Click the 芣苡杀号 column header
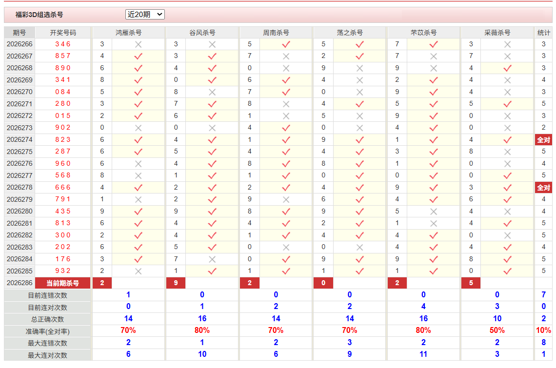The height and width of the screenshot is (368, 556). (423, 33)
